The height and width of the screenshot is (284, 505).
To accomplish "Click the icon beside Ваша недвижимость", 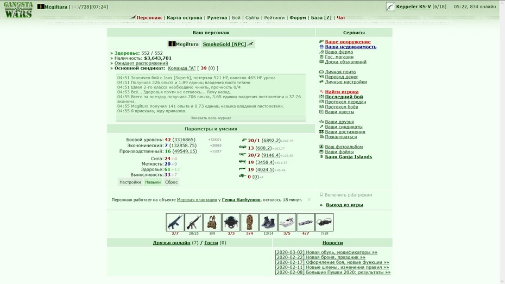I will tap(321, 47).
